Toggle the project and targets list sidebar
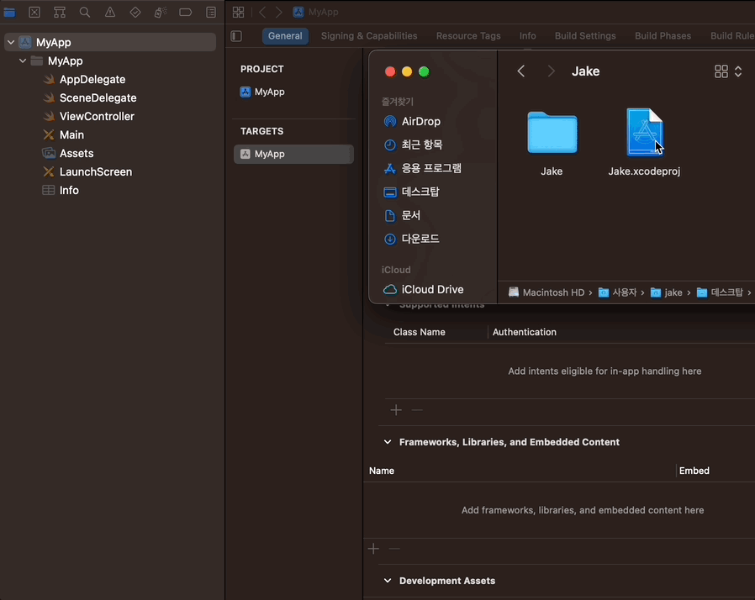 [x=236, y=36]
